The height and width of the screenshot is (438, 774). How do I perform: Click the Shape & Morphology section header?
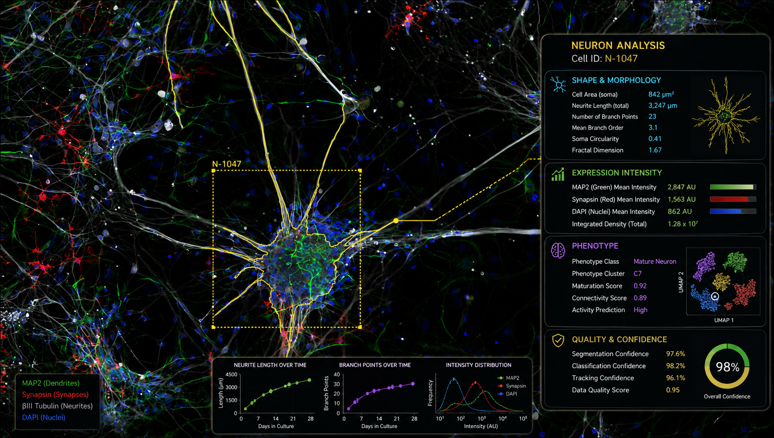616,80
